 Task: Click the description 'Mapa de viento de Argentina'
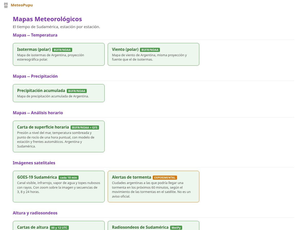pos(149,57)
